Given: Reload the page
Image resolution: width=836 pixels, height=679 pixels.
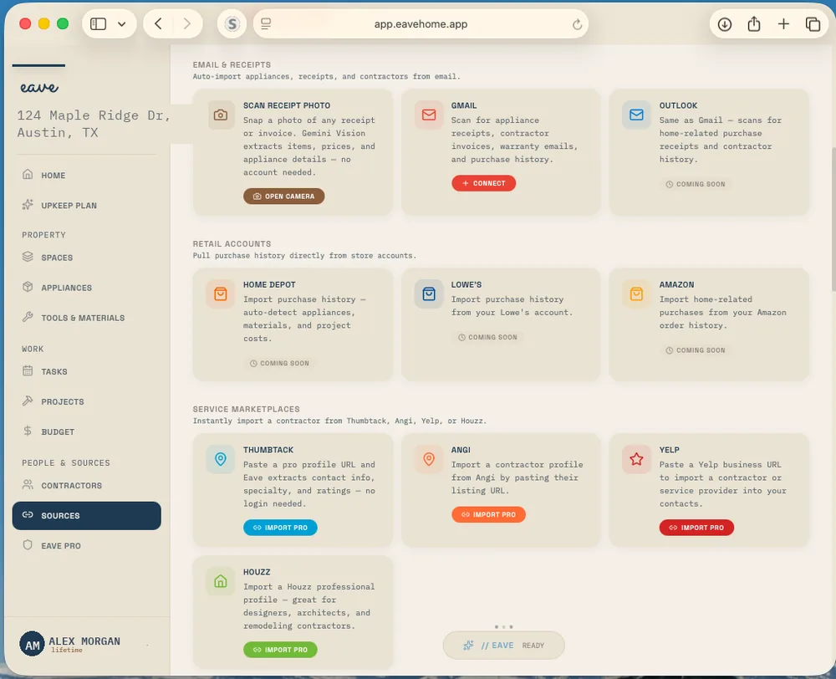Looking at the screenshot, I should click(x=577, y=24).
